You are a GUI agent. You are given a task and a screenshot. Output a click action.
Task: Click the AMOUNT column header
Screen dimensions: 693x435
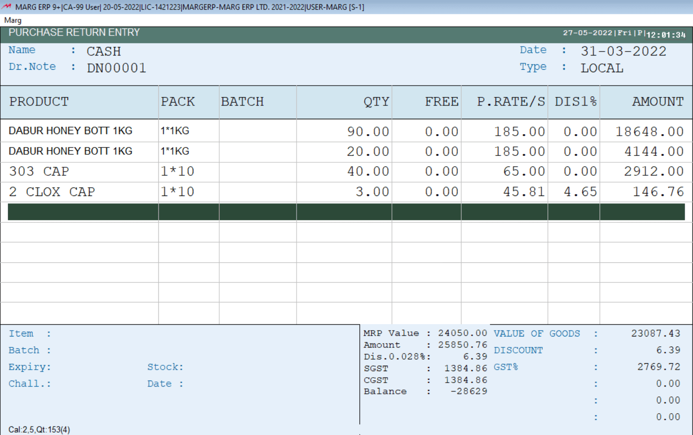658,101
